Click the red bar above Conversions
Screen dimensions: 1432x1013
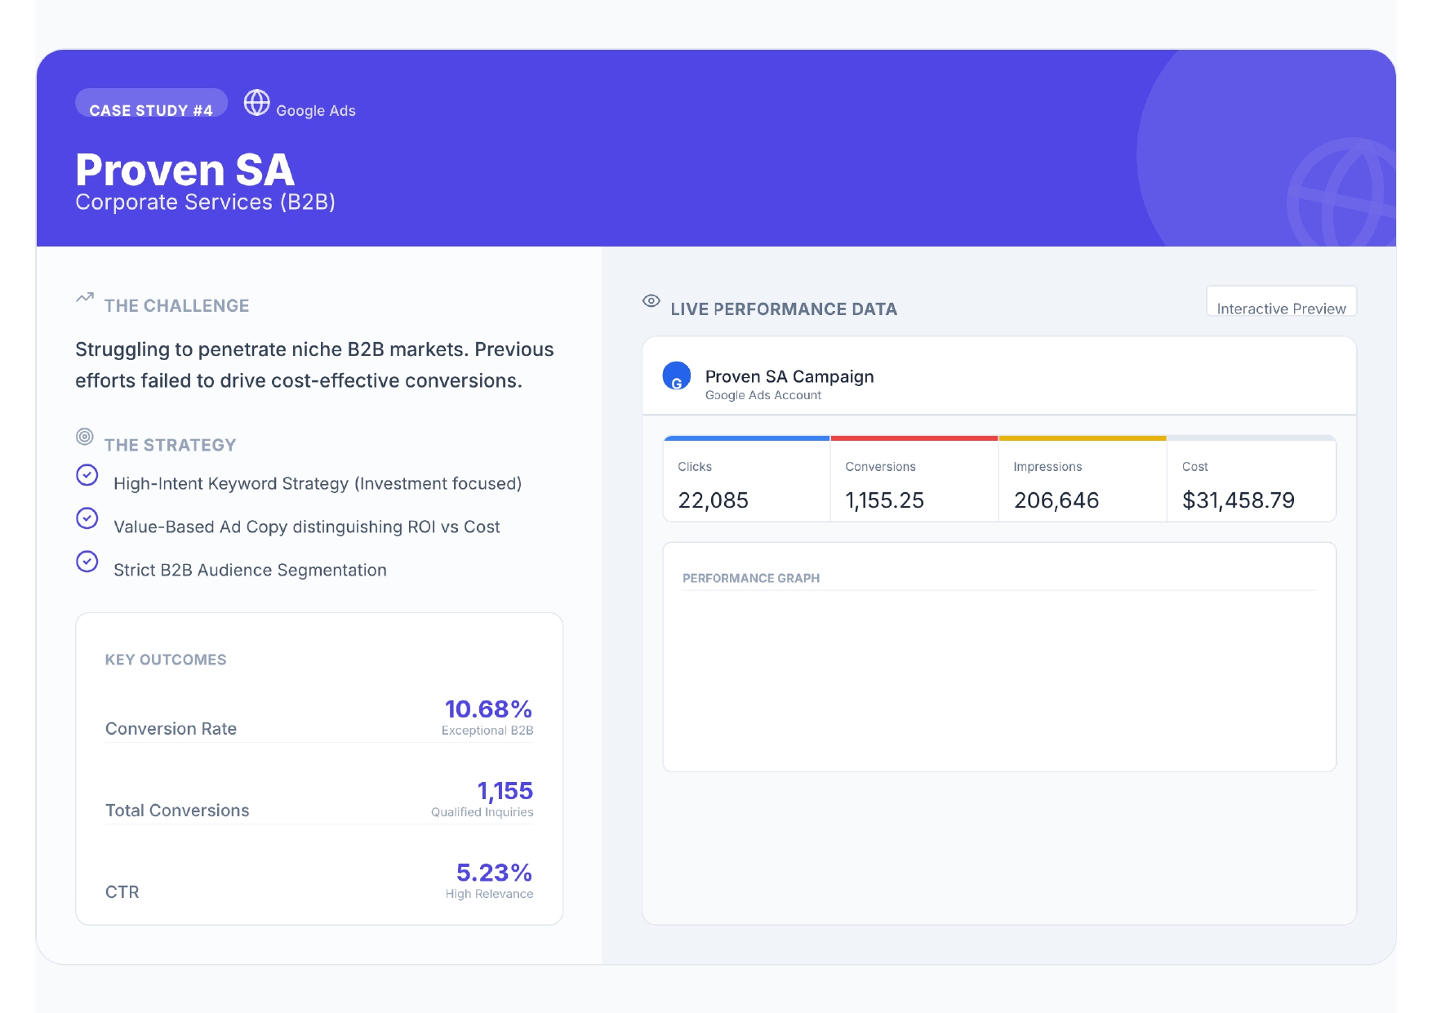tap(914, 438)
